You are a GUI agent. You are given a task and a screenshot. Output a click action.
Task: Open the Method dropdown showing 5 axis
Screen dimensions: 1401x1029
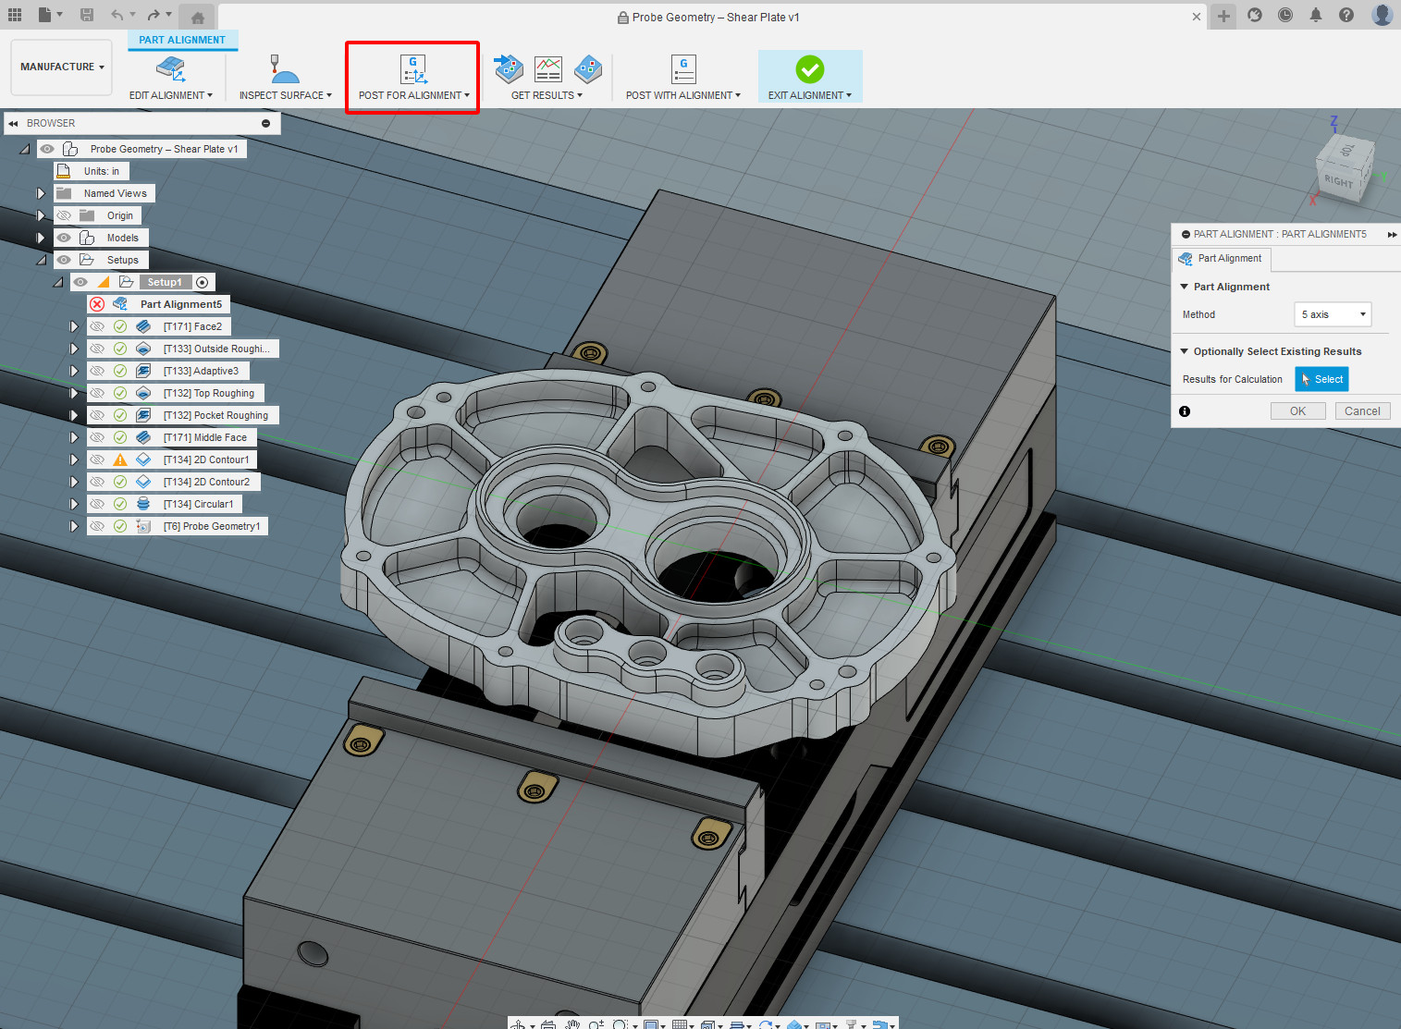[1333, 314]
